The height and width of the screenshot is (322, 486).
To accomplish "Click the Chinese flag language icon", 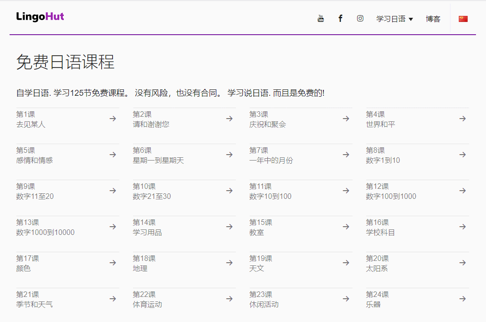I will coord(463,18).
